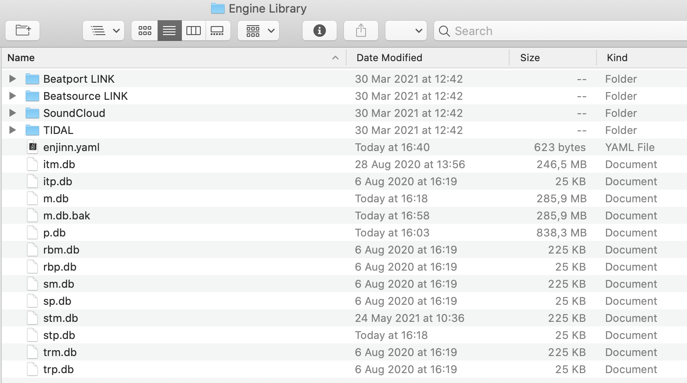The width and height of the screenshot is (687, 383).
Task: Select the m.db.bak document icon
Action: (32, 215)
